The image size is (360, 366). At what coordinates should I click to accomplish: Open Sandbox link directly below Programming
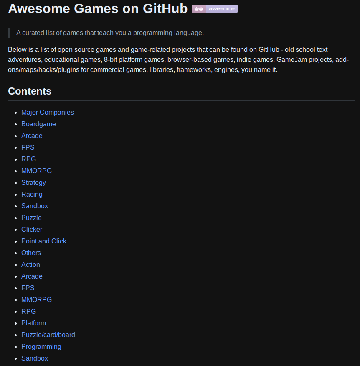(x=35, y=358)
